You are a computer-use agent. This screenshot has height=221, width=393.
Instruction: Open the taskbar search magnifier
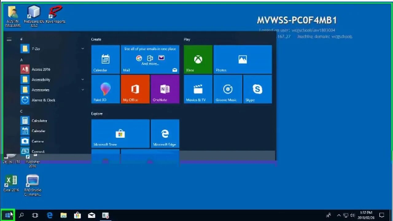coord(21,215)
